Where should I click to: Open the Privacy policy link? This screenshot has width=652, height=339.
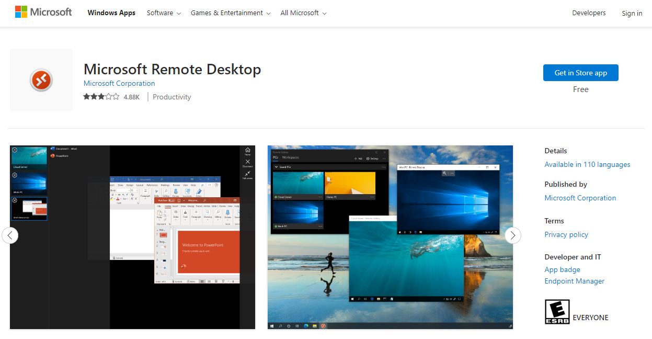pos(566,234)
